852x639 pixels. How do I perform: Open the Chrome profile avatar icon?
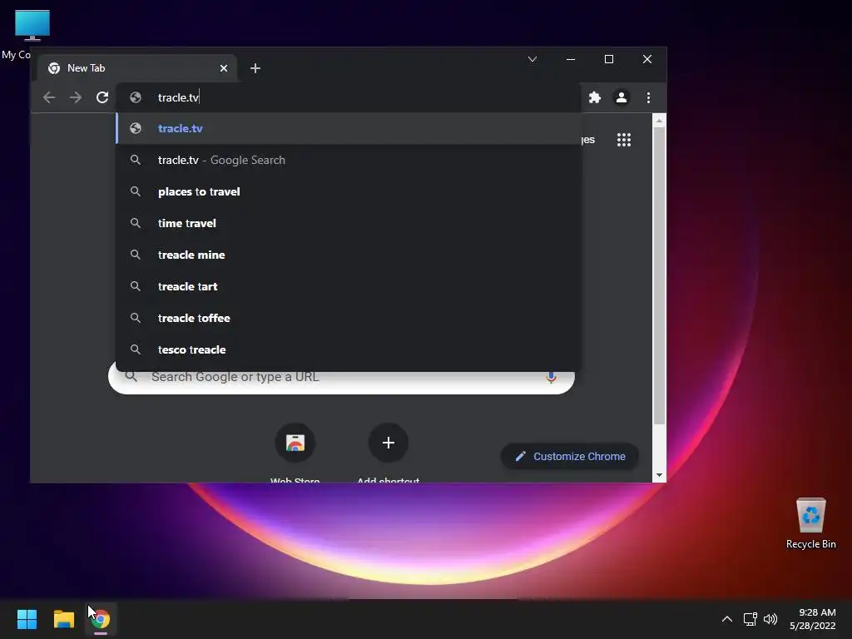[x=621, y=97]
